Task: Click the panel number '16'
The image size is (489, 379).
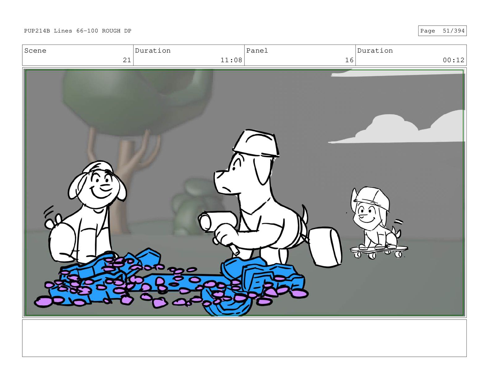Action: tap(349, 60)
